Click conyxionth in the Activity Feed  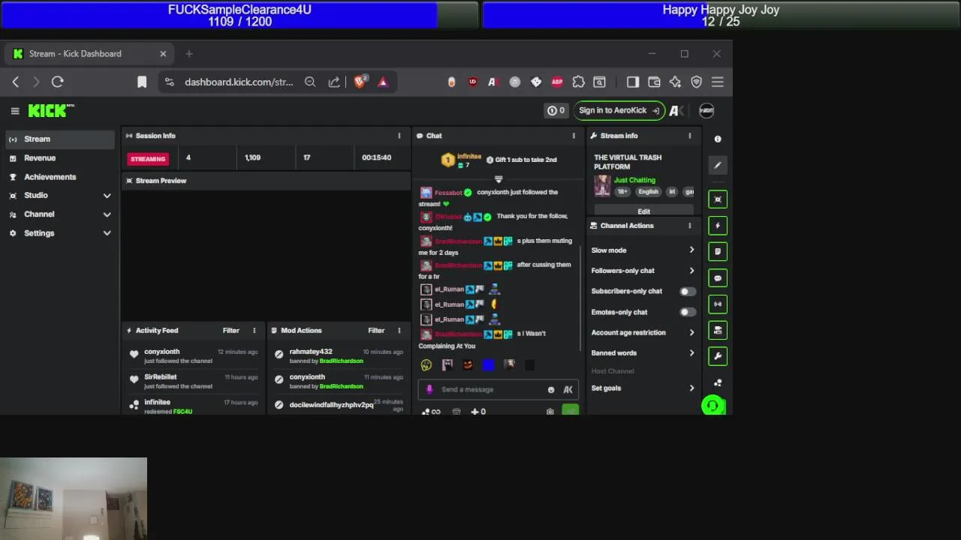click(x=162, y=352)
